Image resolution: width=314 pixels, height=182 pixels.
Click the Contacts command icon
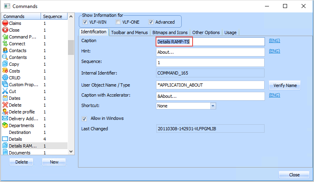click(5, 51)
